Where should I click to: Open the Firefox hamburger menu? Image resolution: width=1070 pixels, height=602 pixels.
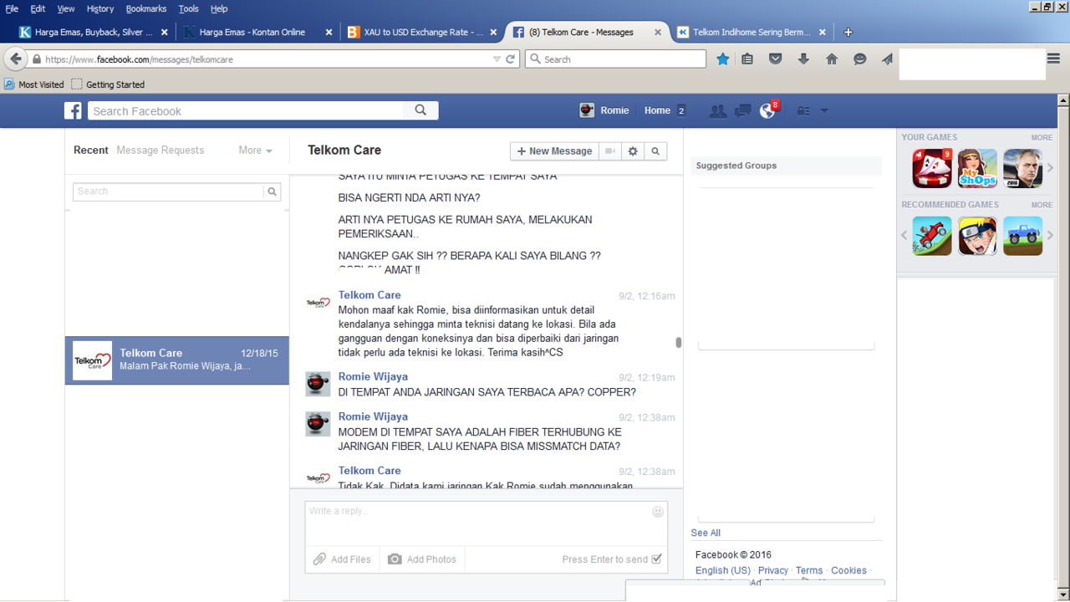[1054, 59]
